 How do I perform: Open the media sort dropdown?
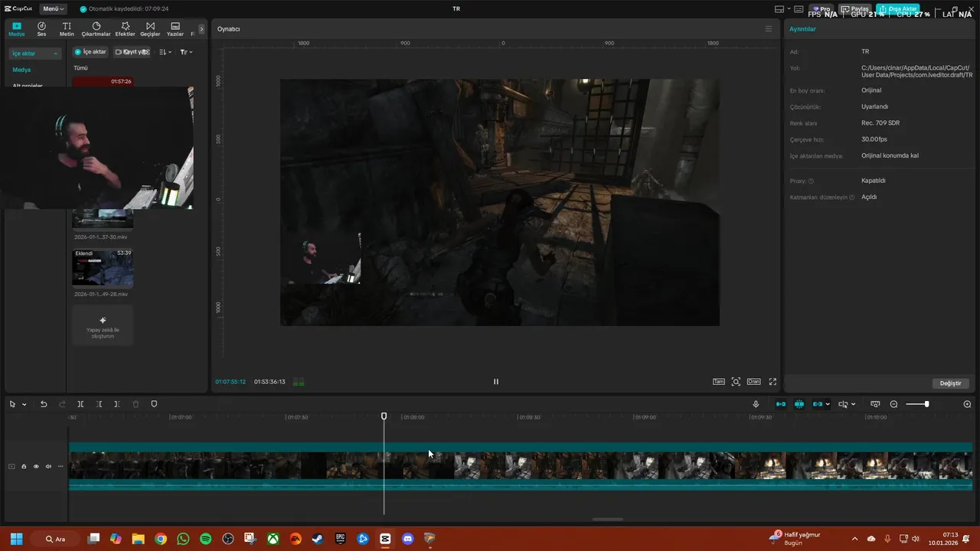pyautogui.click(x=164, y=52)
